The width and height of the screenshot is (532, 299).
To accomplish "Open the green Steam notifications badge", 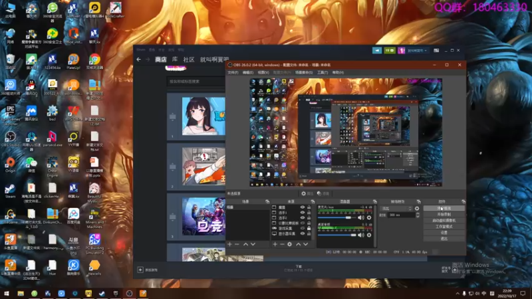I will click(x=390, y=50).
